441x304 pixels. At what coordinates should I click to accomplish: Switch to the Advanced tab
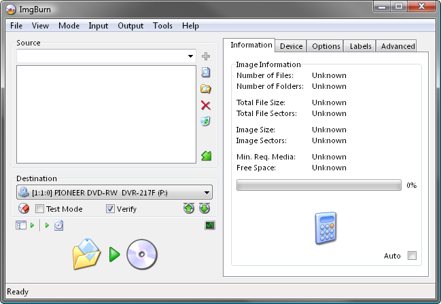tap(398, 46)
